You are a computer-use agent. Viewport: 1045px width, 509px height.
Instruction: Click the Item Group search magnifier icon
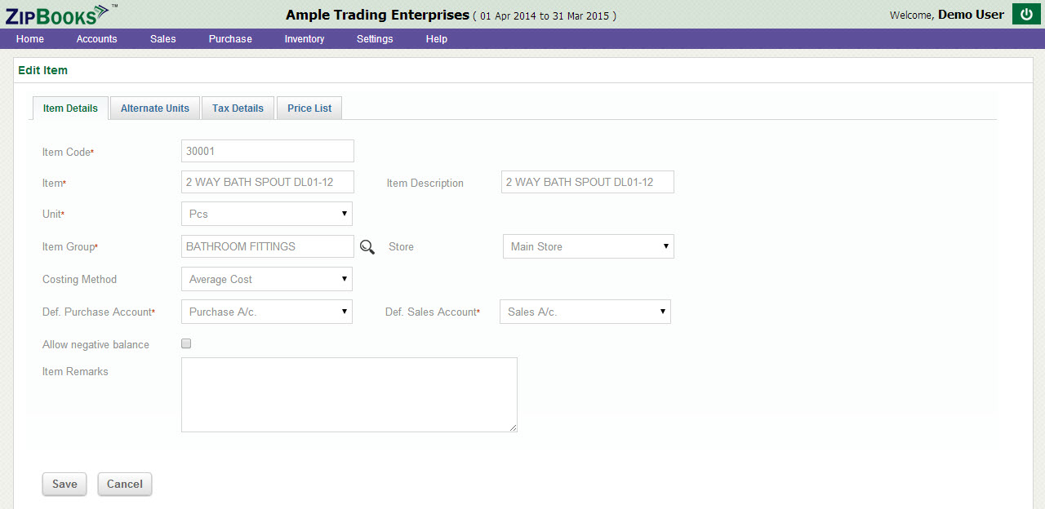coord(367,247)
